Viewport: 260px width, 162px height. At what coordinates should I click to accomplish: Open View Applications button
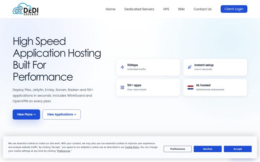tap(61, 114)
